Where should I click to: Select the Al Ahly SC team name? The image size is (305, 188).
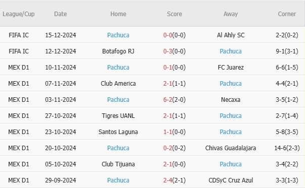point(230,35)
